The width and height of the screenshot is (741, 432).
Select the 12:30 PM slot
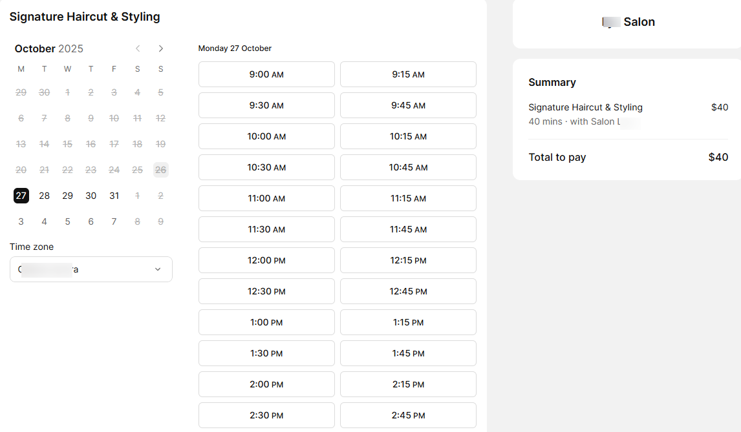(266, 291)
